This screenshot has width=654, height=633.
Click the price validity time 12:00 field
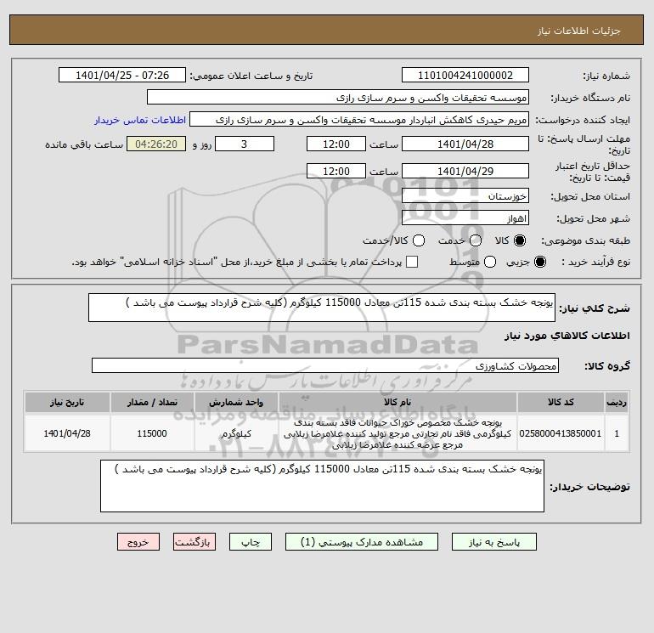coord(336,171)
